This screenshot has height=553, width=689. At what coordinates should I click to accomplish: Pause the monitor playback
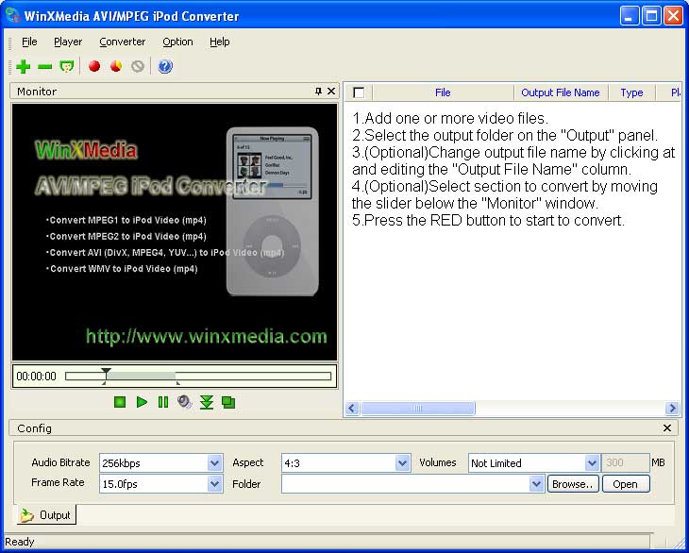(x=163, y=402)
